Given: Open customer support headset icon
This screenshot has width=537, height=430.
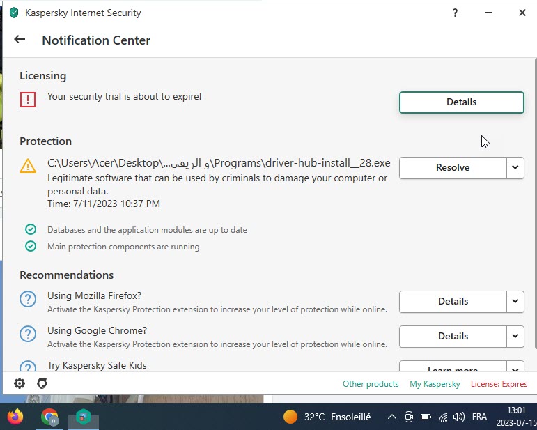Looking at the screenshot, I should click(x=42, y=383).
